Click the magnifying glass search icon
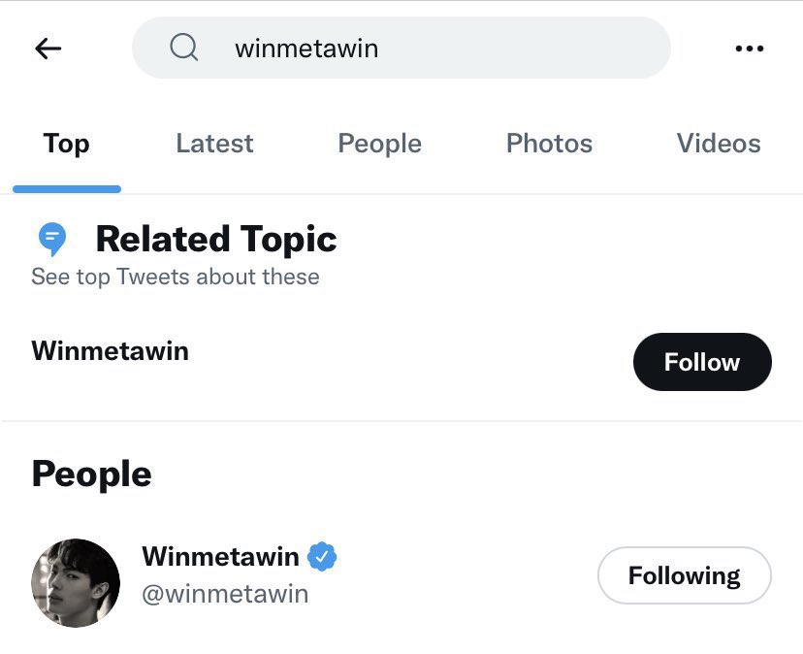The height and width of the screenshot is (654, 803). (x=183, y=47)
